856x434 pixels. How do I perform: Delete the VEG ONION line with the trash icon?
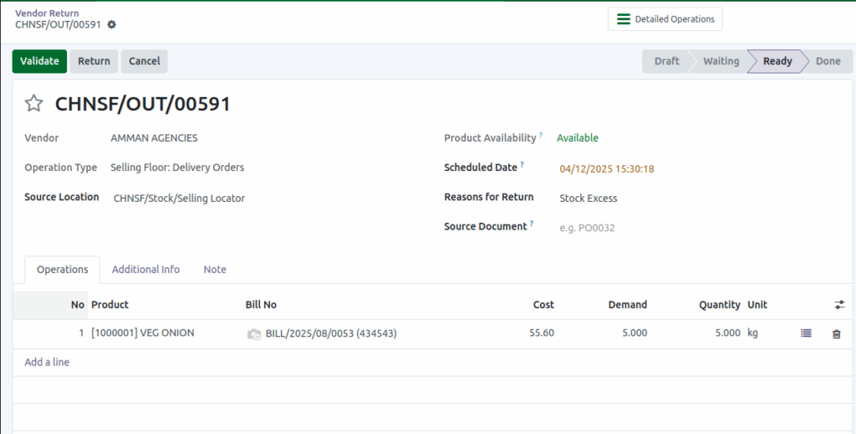836,334
